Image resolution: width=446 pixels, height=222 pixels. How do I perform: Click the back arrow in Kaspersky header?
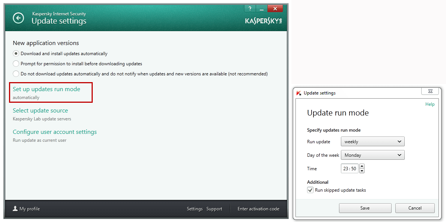coord(18,18)
